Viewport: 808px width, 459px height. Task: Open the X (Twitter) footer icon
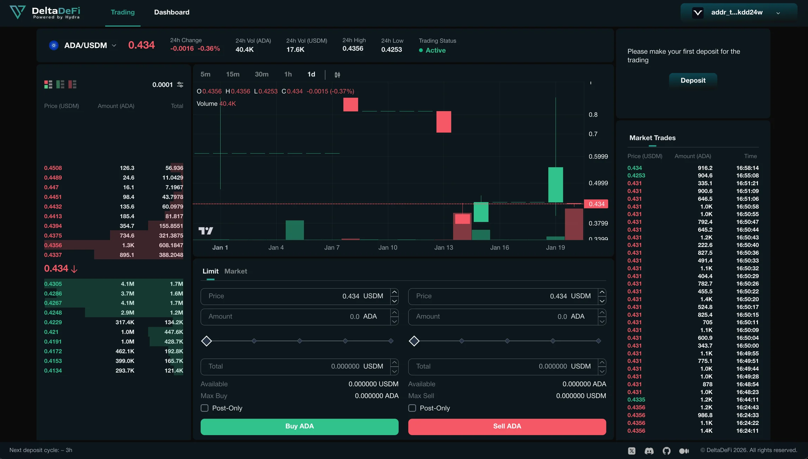coord(632,451)
